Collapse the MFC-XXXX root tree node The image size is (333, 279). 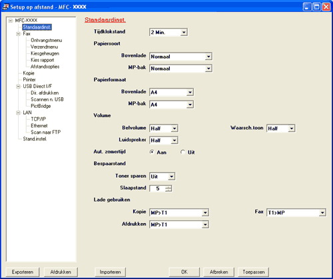[x=11, y=21]
